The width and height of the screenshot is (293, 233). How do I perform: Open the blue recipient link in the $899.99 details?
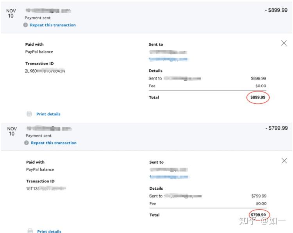(168, 60)
